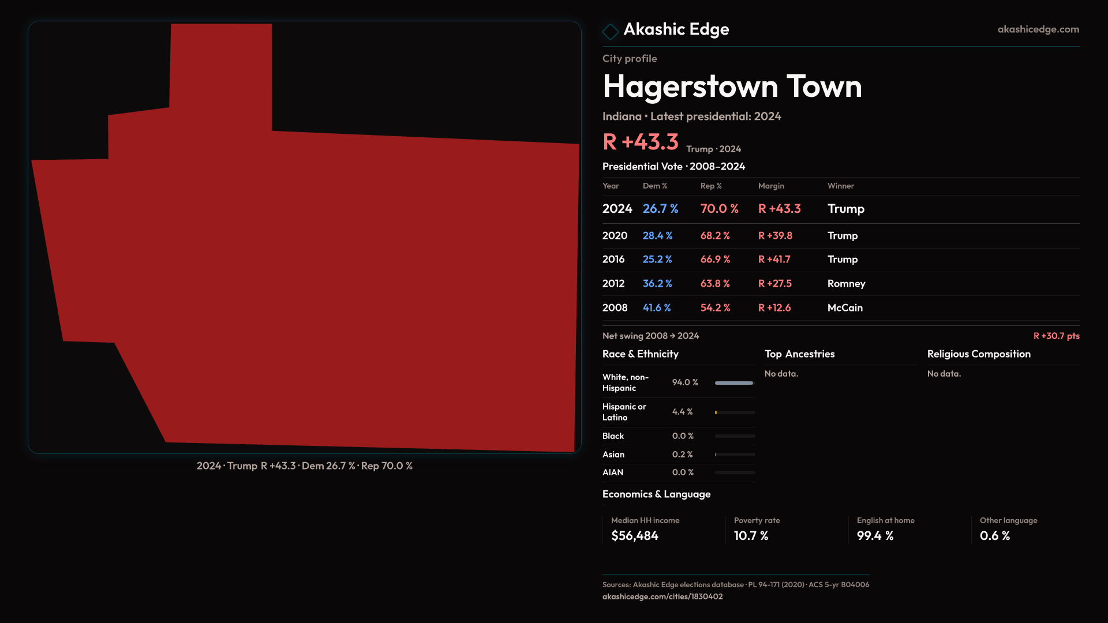Click the Hagerstown Town title heading

pyautogui.click(x=732, y=87)
